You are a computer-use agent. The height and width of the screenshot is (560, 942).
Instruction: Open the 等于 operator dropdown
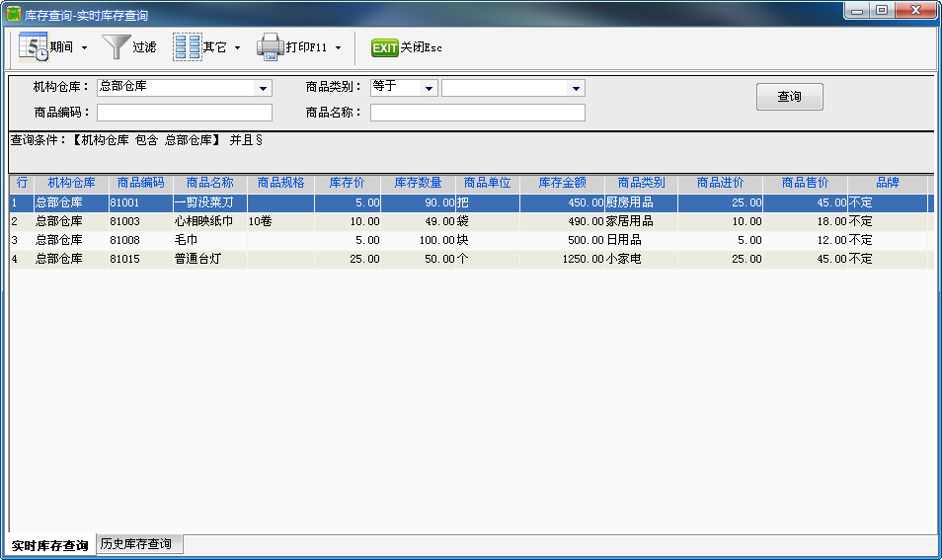429,88
